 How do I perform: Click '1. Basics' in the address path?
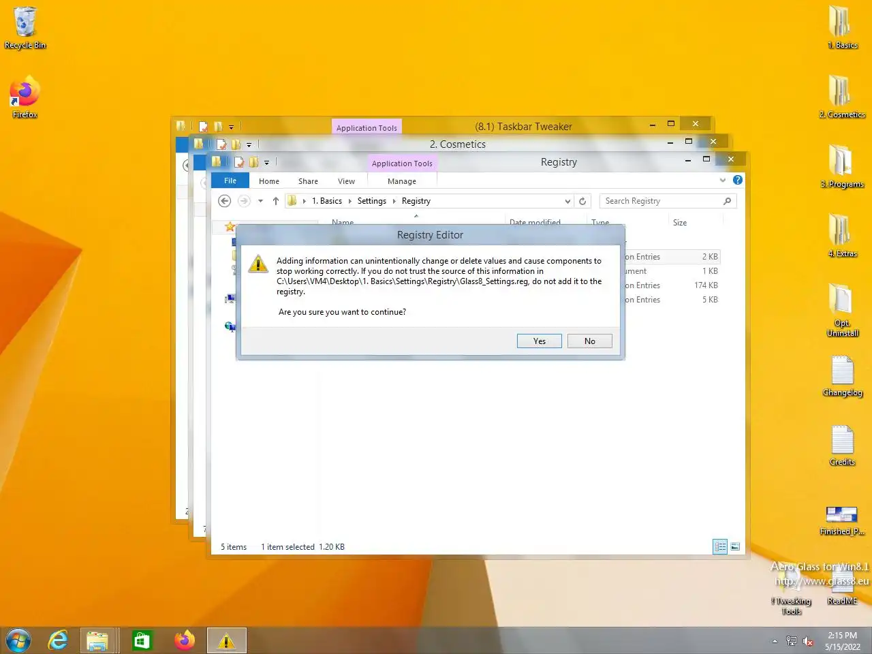pyautogui.click(x=327, y=201)
